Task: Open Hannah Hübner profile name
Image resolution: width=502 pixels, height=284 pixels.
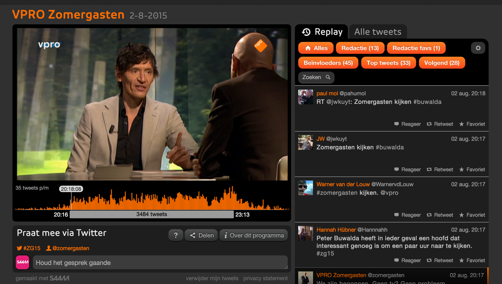Action: (336, 230)
